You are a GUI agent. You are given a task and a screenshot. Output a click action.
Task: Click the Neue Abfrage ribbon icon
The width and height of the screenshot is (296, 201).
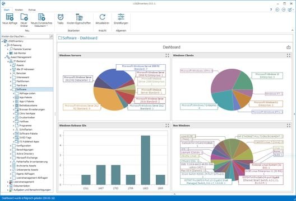pyautogui.click(x=10, y=17)
